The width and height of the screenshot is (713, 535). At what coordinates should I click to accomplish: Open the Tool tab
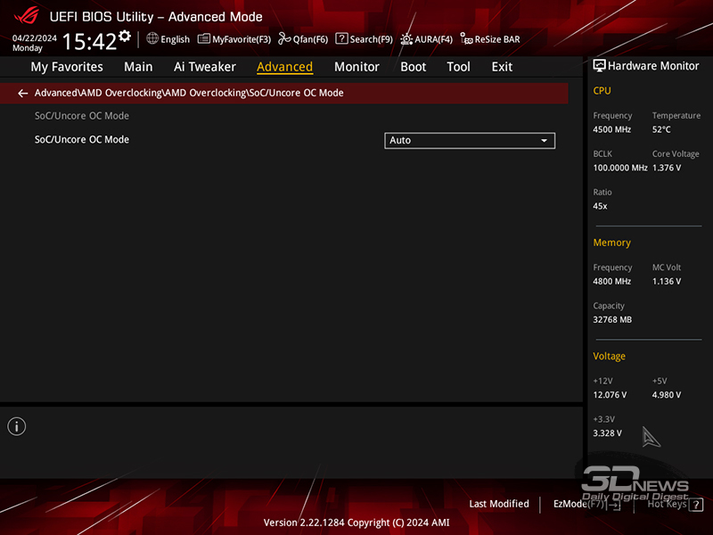coord(458,67)
